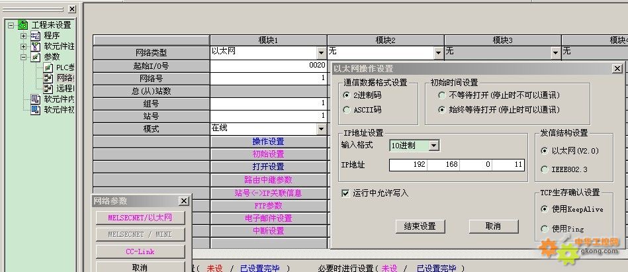628x272 pixels.
Task: Expand the 软元件注释 tree node
Action: [24, 46]
